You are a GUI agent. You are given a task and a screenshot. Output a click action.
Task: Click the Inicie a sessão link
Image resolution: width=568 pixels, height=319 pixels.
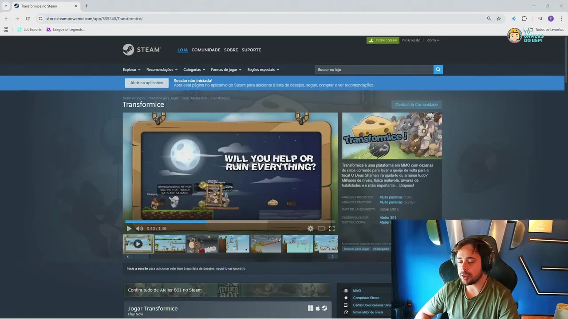click(137, 268)
